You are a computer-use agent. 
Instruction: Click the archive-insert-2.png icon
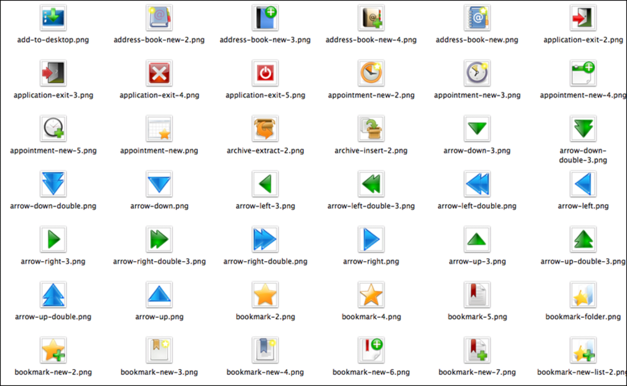point(371,128)
